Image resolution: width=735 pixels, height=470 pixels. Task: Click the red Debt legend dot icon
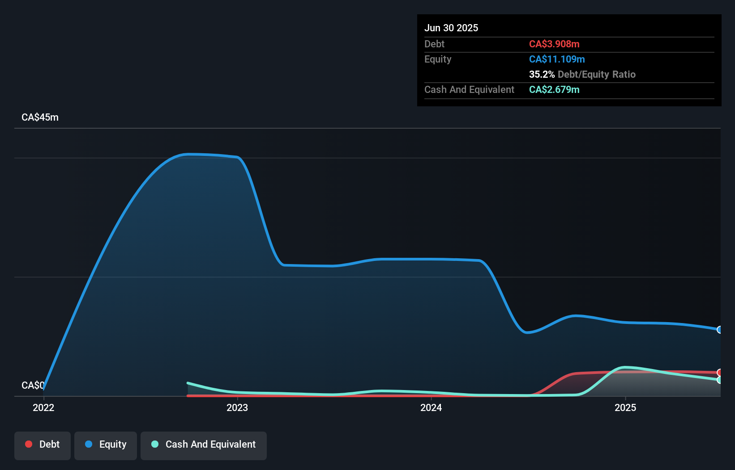pyautogui.click(x=28, y=444)
